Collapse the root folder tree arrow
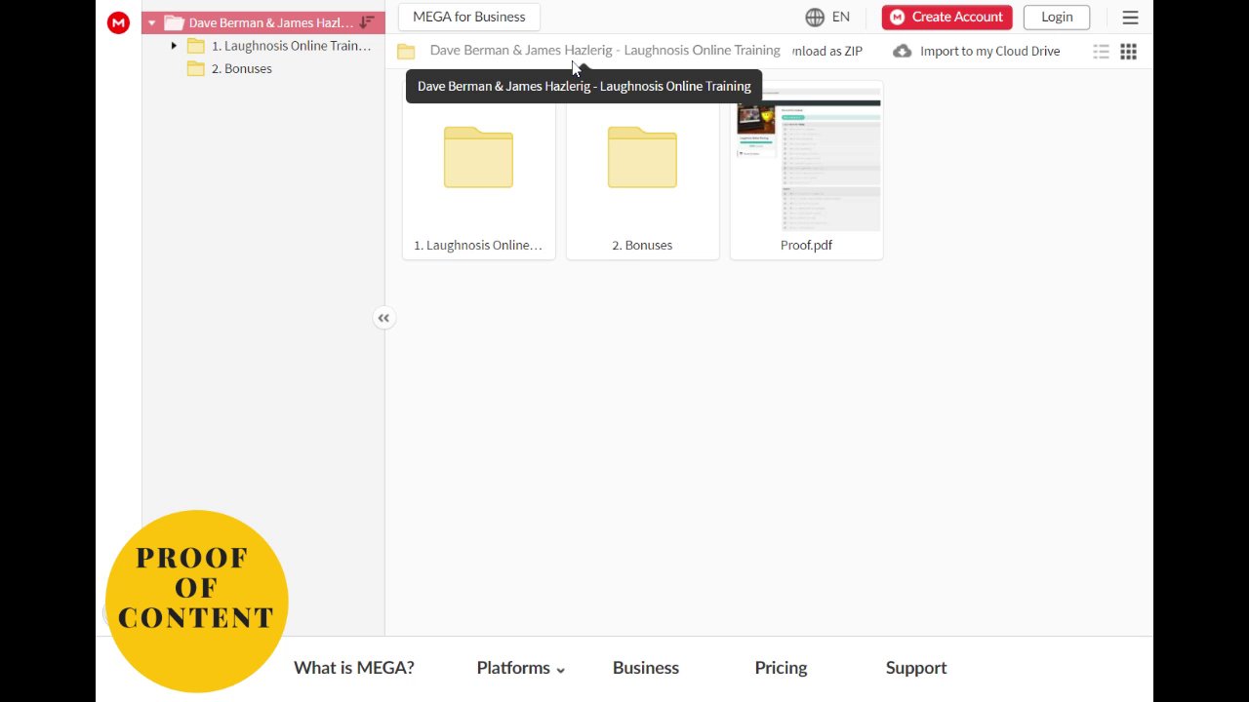The width and height of the screenshot is (1249, 702). pos(151,22)
